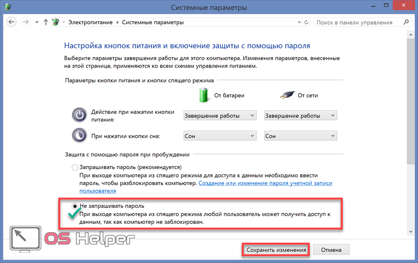Refresh the page with the refresh icon
The height and width of the screenshot is (263, 418).
pos(306,22)
